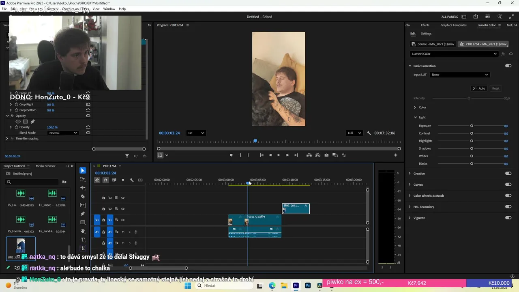Toggle Insert and overwrite sequences as nests
The width and height of the screenshot is (519, 292).
pyautogui.click(x=97, y=180)
